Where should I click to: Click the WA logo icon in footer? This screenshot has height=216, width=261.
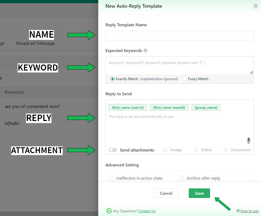coord(109,211)
